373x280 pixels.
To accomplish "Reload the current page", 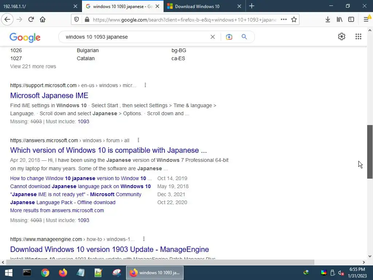I will click(31, 20).
